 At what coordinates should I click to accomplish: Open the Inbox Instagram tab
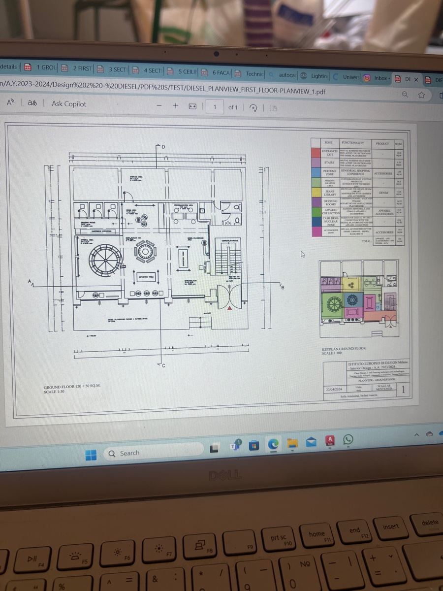[x=377, y=78]
